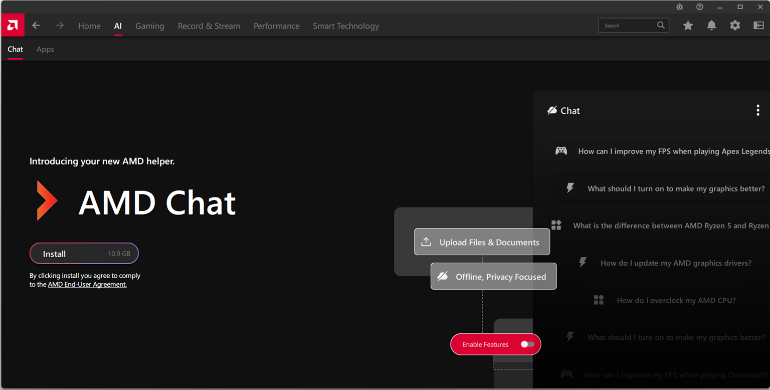This screenshot has width=770, height=390.
Task: Click the magnifying glass search icon
Action: click(661, 26)
